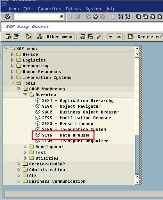Click the orange Cancel X icon
163x200 pixels.
(102, 17)
